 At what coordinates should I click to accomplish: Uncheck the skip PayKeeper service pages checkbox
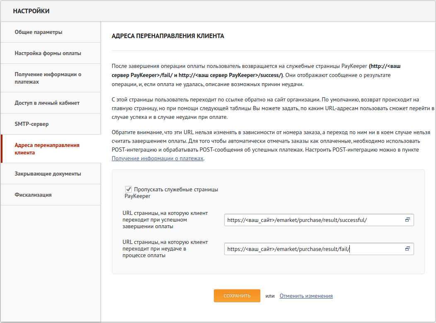coord(128,189)
